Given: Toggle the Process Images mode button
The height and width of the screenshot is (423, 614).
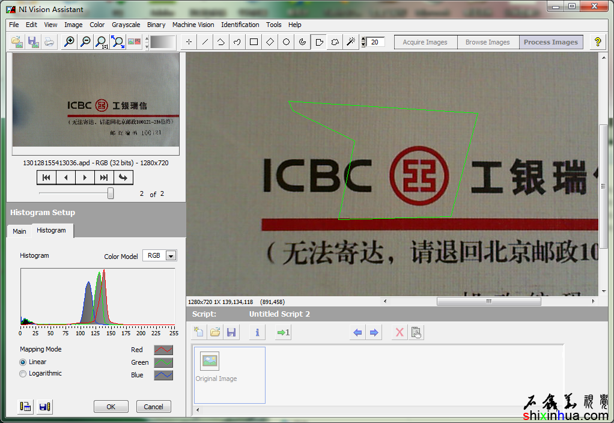Looking at the screenshot, I should click(x=550, y=42).
